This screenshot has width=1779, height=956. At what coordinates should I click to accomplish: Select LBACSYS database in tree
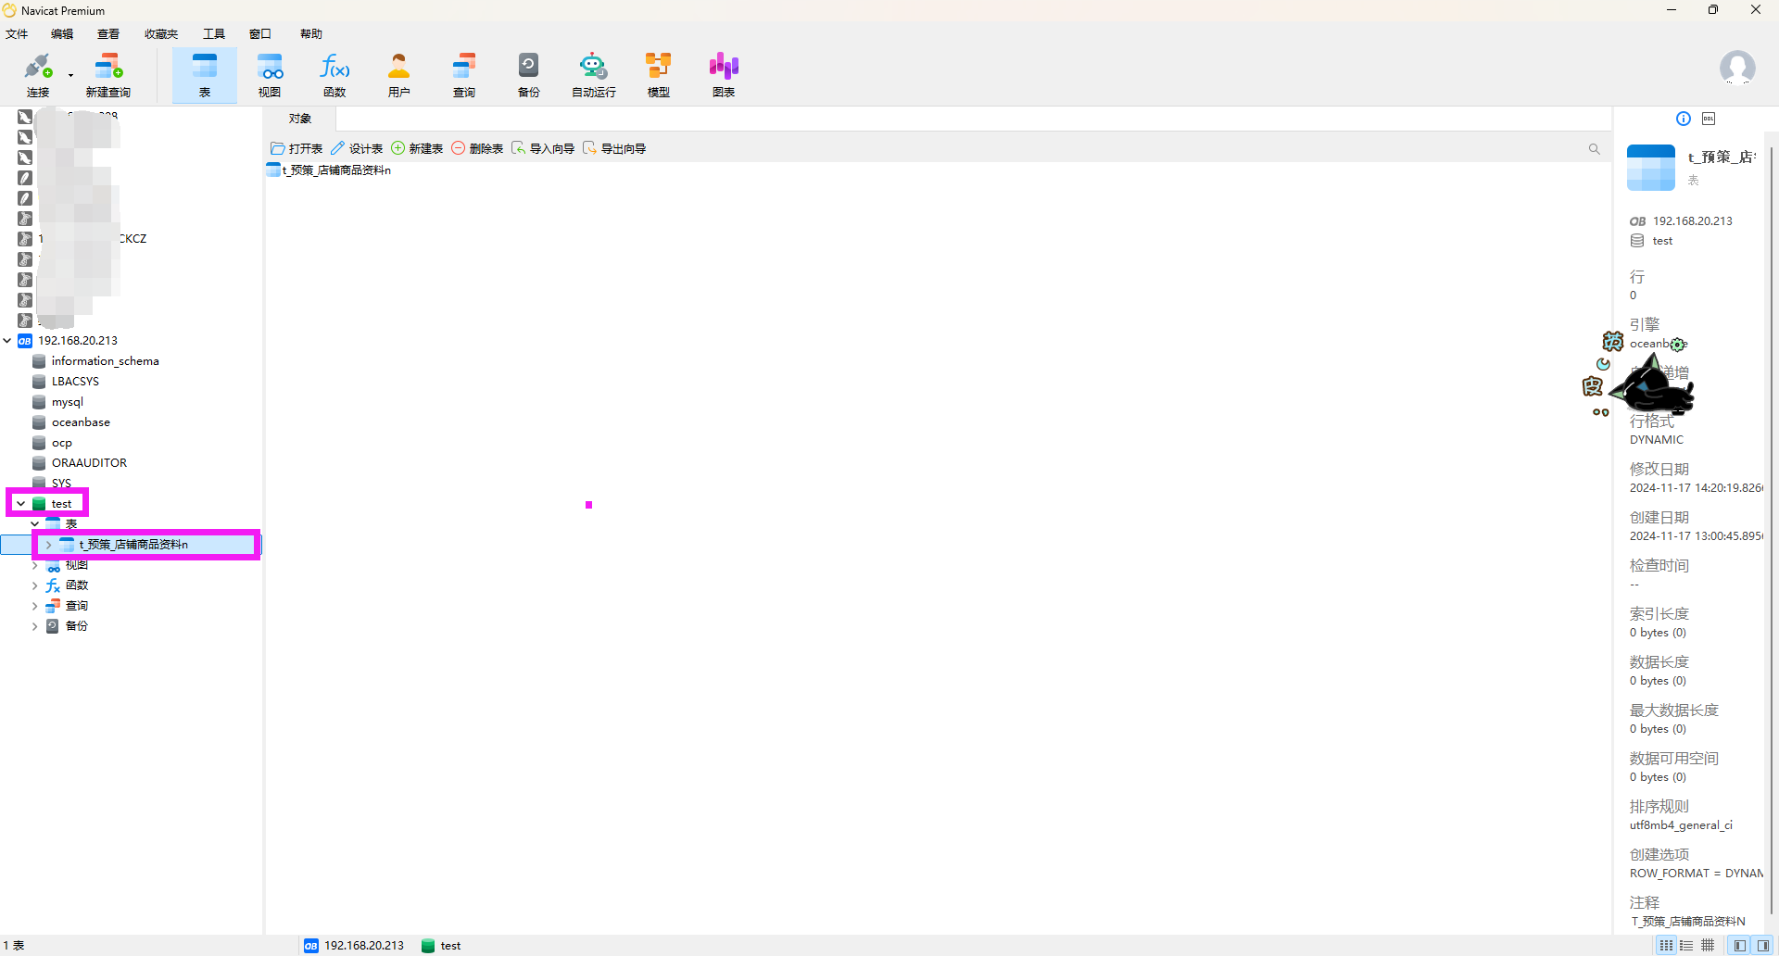tap(75, 382)
